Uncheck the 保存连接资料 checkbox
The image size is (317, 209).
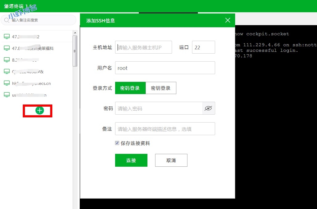coord(117,143)
